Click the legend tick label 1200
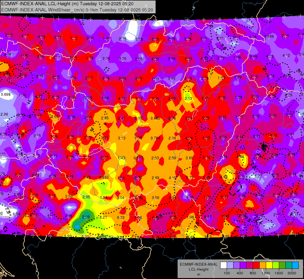 click(x=265, y=273)
